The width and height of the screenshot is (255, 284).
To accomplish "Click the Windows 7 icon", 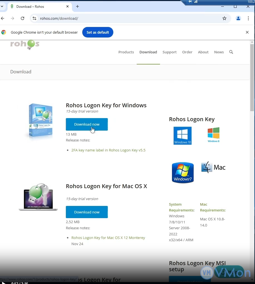I will tap(183, 173).
